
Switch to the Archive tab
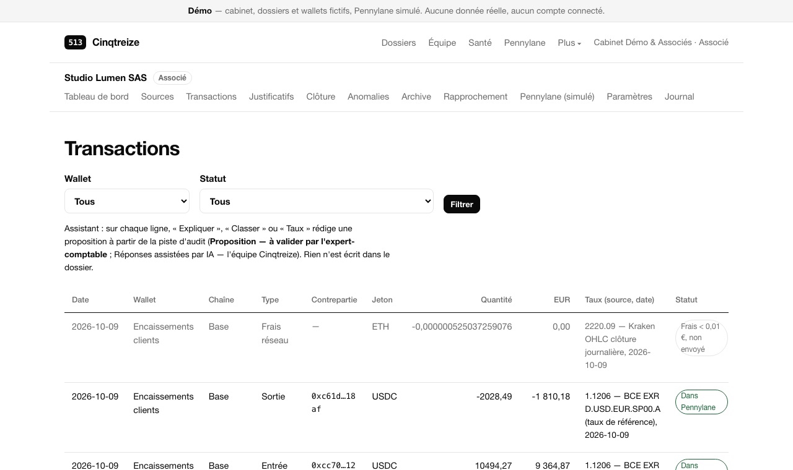pyautogui.click(x=416, y=96)
